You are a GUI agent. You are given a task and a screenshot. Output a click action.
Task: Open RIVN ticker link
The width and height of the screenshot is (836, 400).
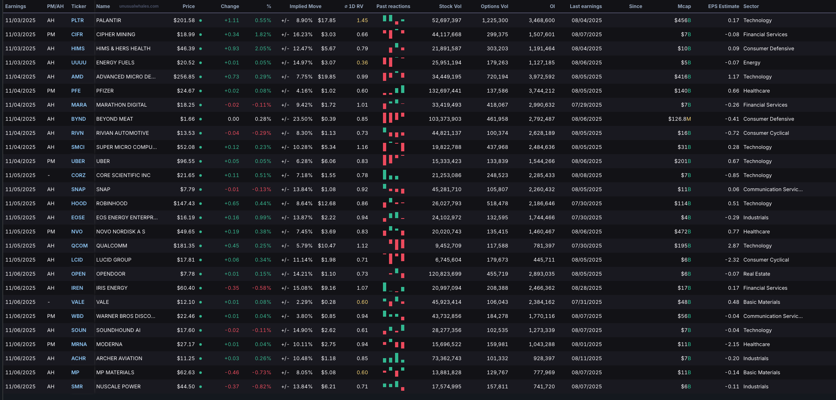[78, 133]
